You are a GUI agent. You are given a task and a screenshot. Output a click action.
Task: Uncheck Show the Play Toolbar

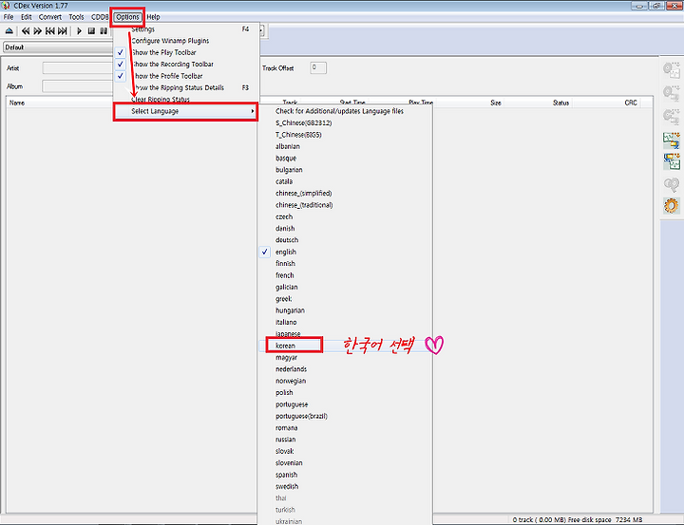coord(186,52)
